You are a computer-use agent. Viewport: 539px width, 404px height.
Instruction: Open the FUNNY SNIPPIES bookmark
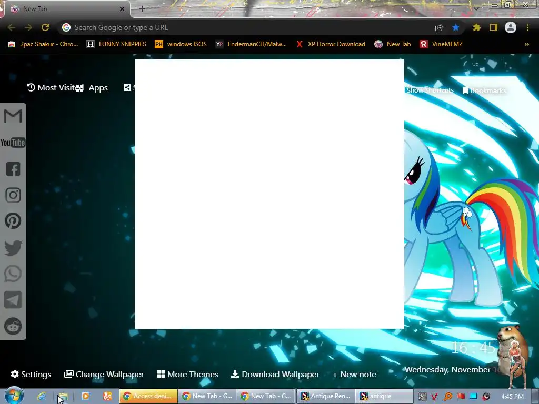click(x=116, y=44)
